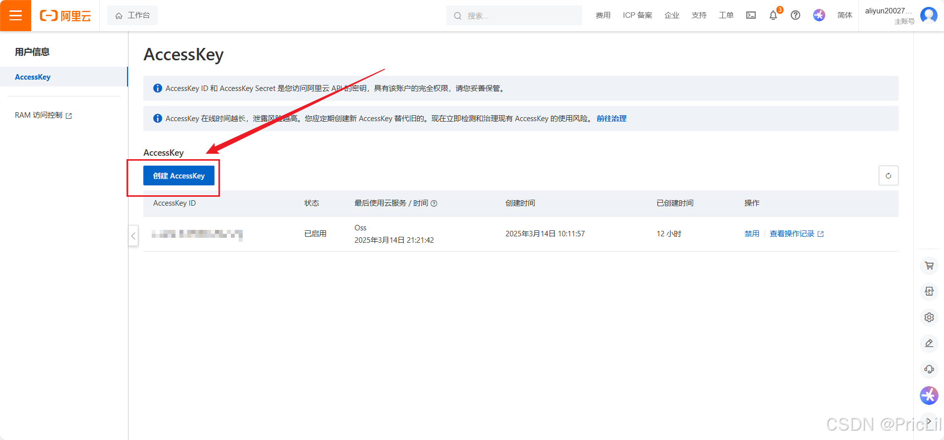This screenshot has width=944, height=440.
Task: Open the shopping cart icon on right rail
Action: [929, 265]
